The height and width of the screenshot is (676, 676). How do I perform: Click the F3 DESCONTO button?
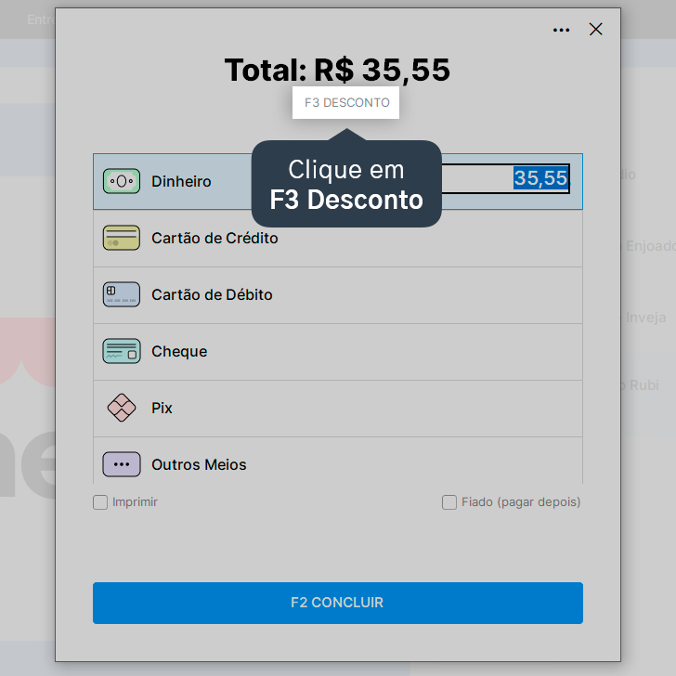pos(345,102)
